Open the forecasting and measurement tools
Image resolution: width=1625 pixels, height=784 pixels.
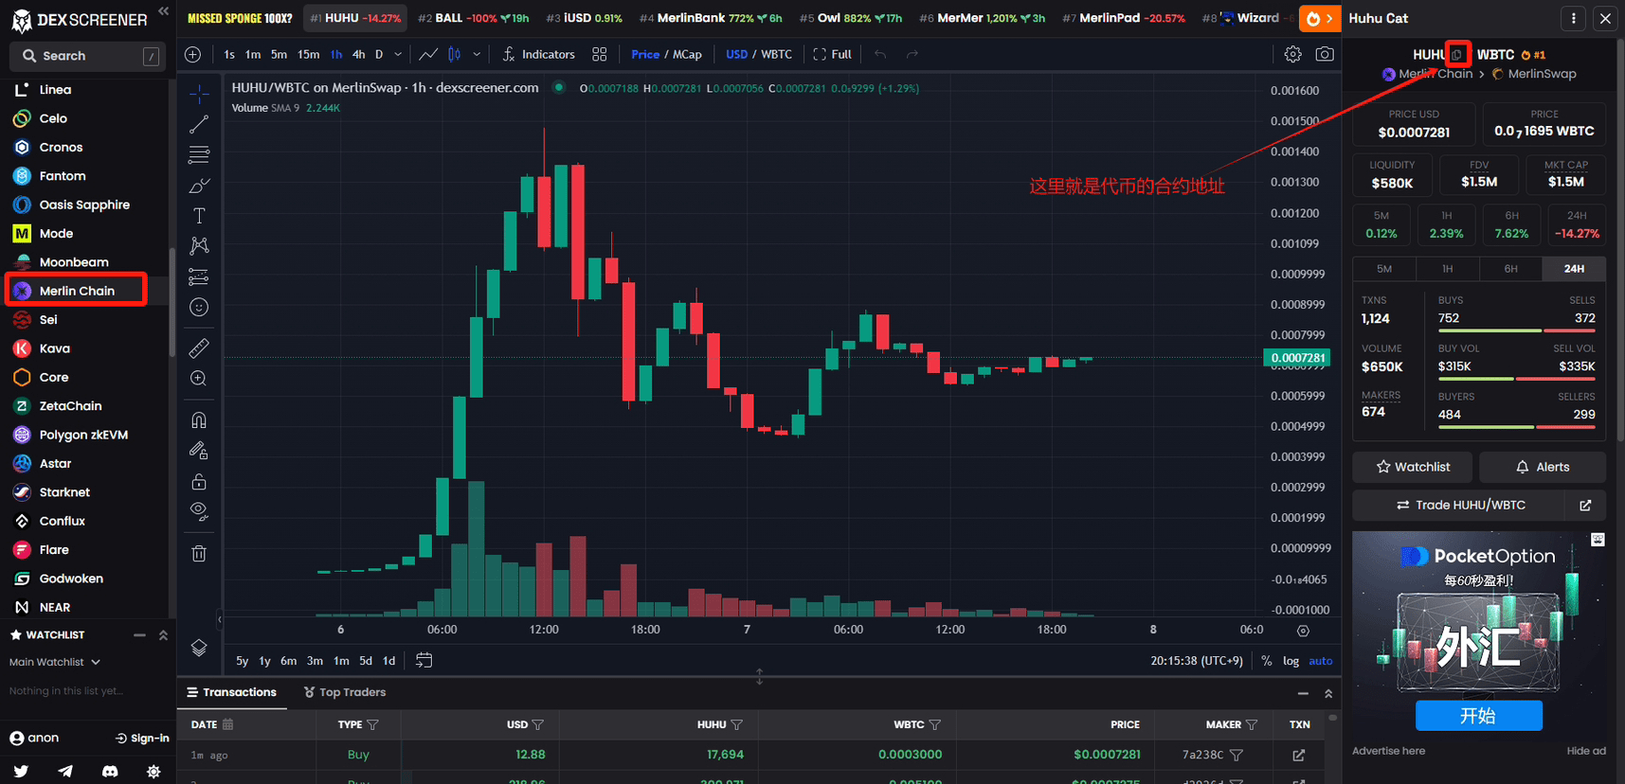point(199,276)
